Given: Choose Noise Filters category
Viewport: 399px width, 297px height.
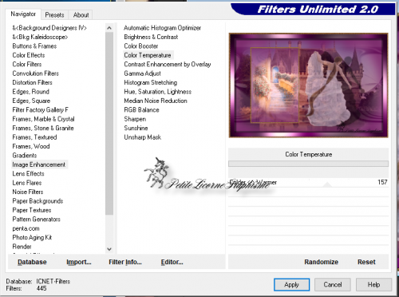Looking at the screenshot, I should pyautogui.click(x=28, y=192).
